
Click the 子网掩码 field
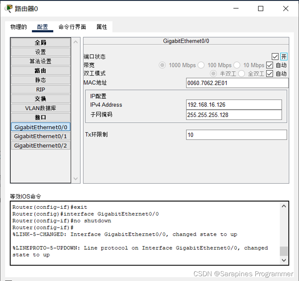tap(234, 115)
